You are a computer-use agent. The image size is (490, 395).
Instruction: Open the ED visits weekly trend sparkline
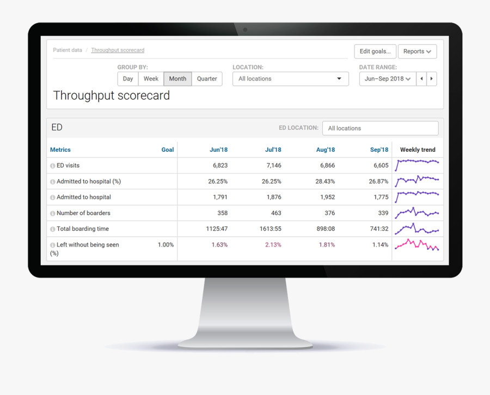tap(418, 163)
